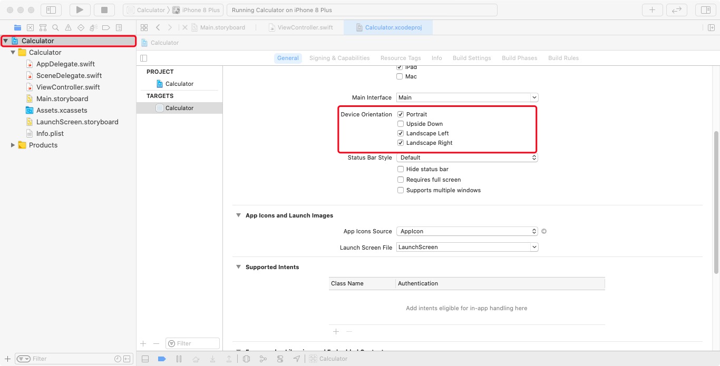Open the Project navigator folder icon
Image resolution: width=720 pixels, height=366 pixels.
18,27
